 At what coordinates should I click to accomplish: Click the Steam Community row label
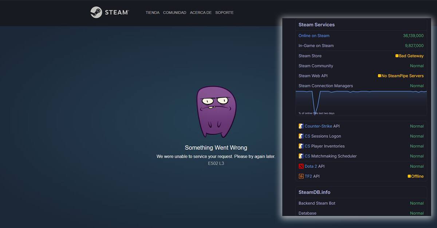316,66
